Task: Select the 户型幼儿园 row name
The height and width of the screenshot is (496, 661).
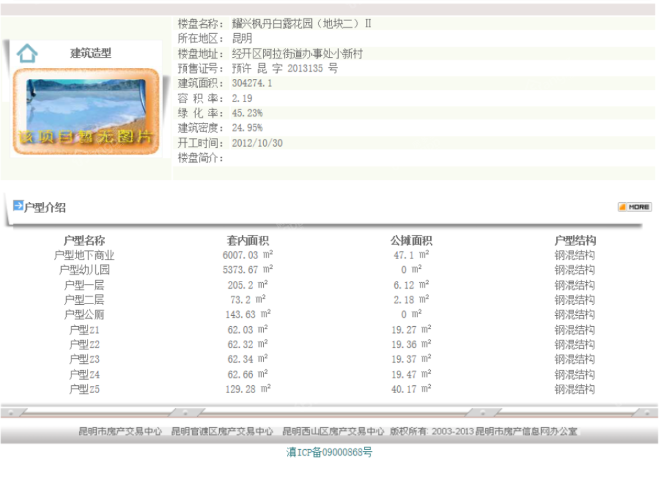Action: tap(84, 271)
